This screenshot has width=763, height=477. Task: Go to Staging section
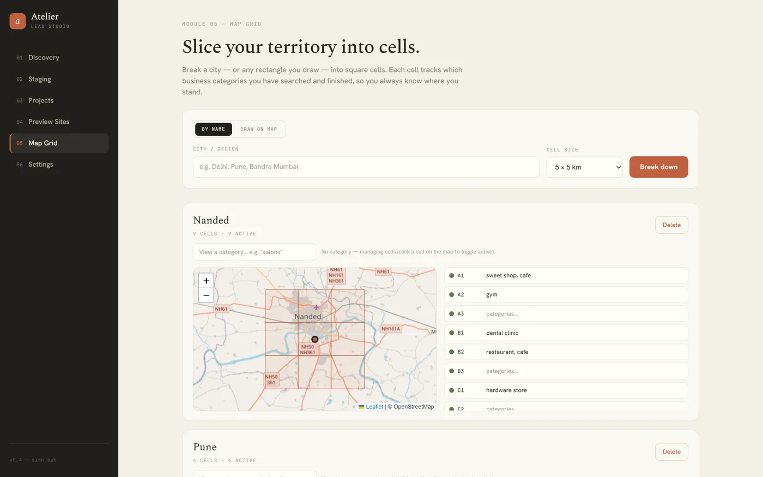pos(59,79)
